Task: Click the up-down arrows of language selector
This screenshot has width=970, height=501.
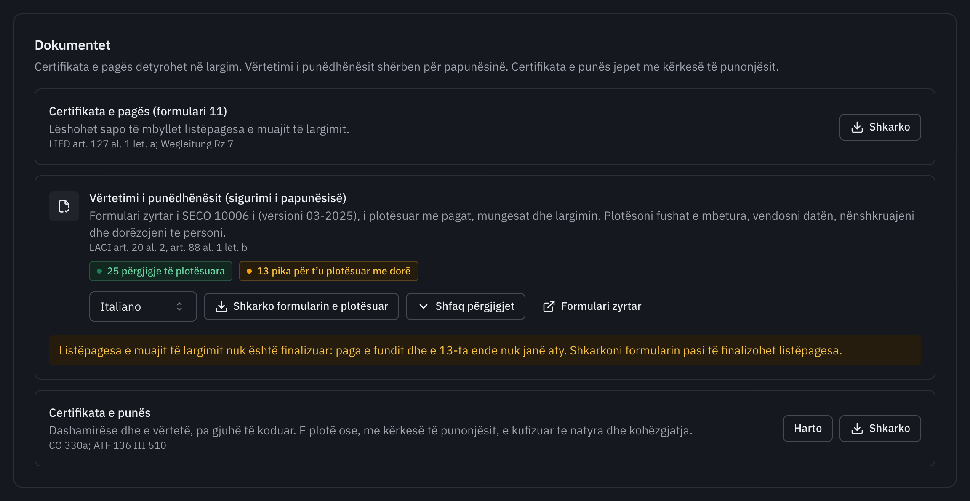Action: [x=179, y=306]
